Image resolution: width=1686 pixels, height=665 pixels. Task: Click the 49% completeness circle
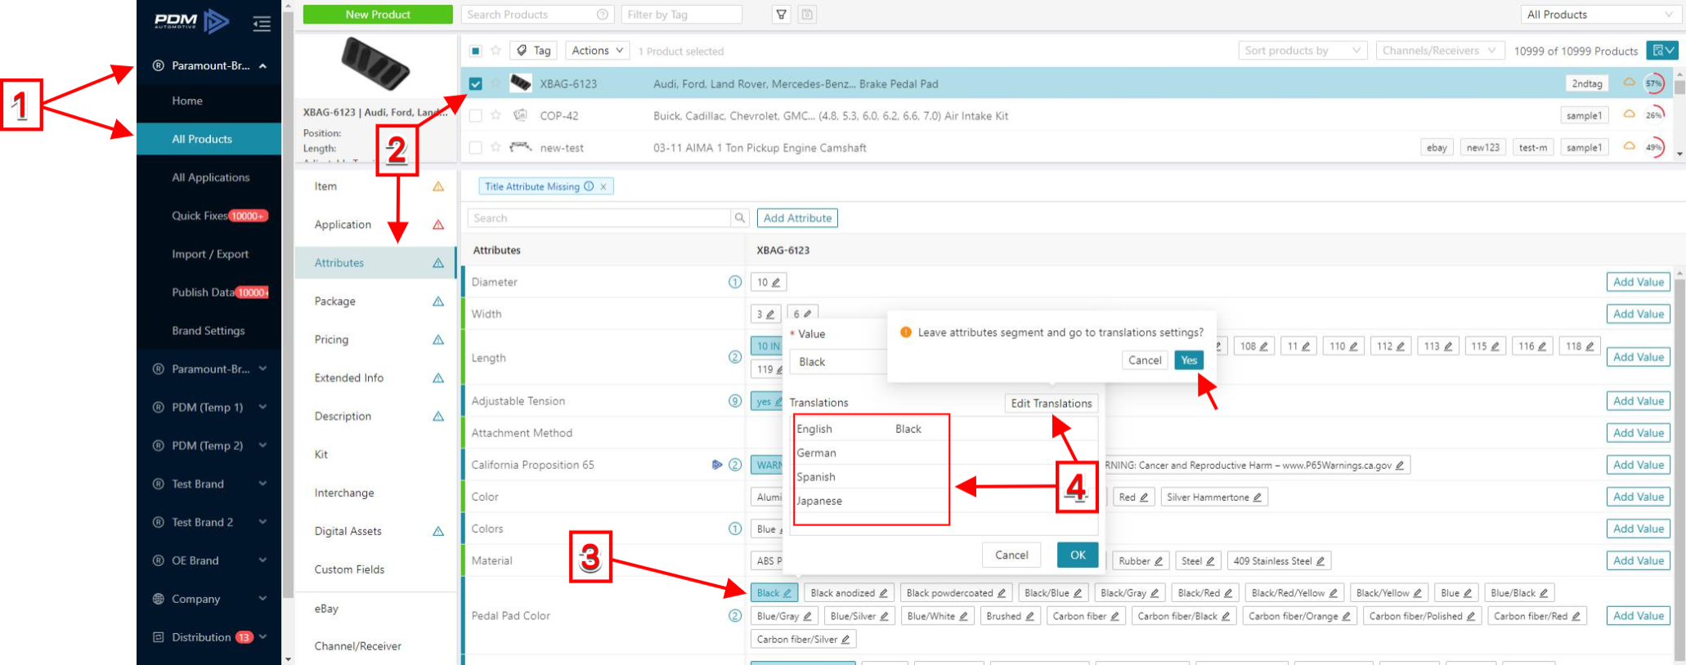[1654, 148]
